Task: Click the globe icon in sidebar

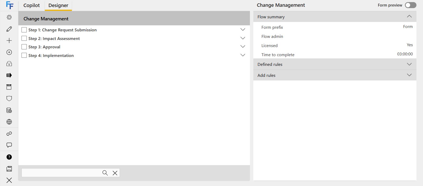Action: pos(9,122)
